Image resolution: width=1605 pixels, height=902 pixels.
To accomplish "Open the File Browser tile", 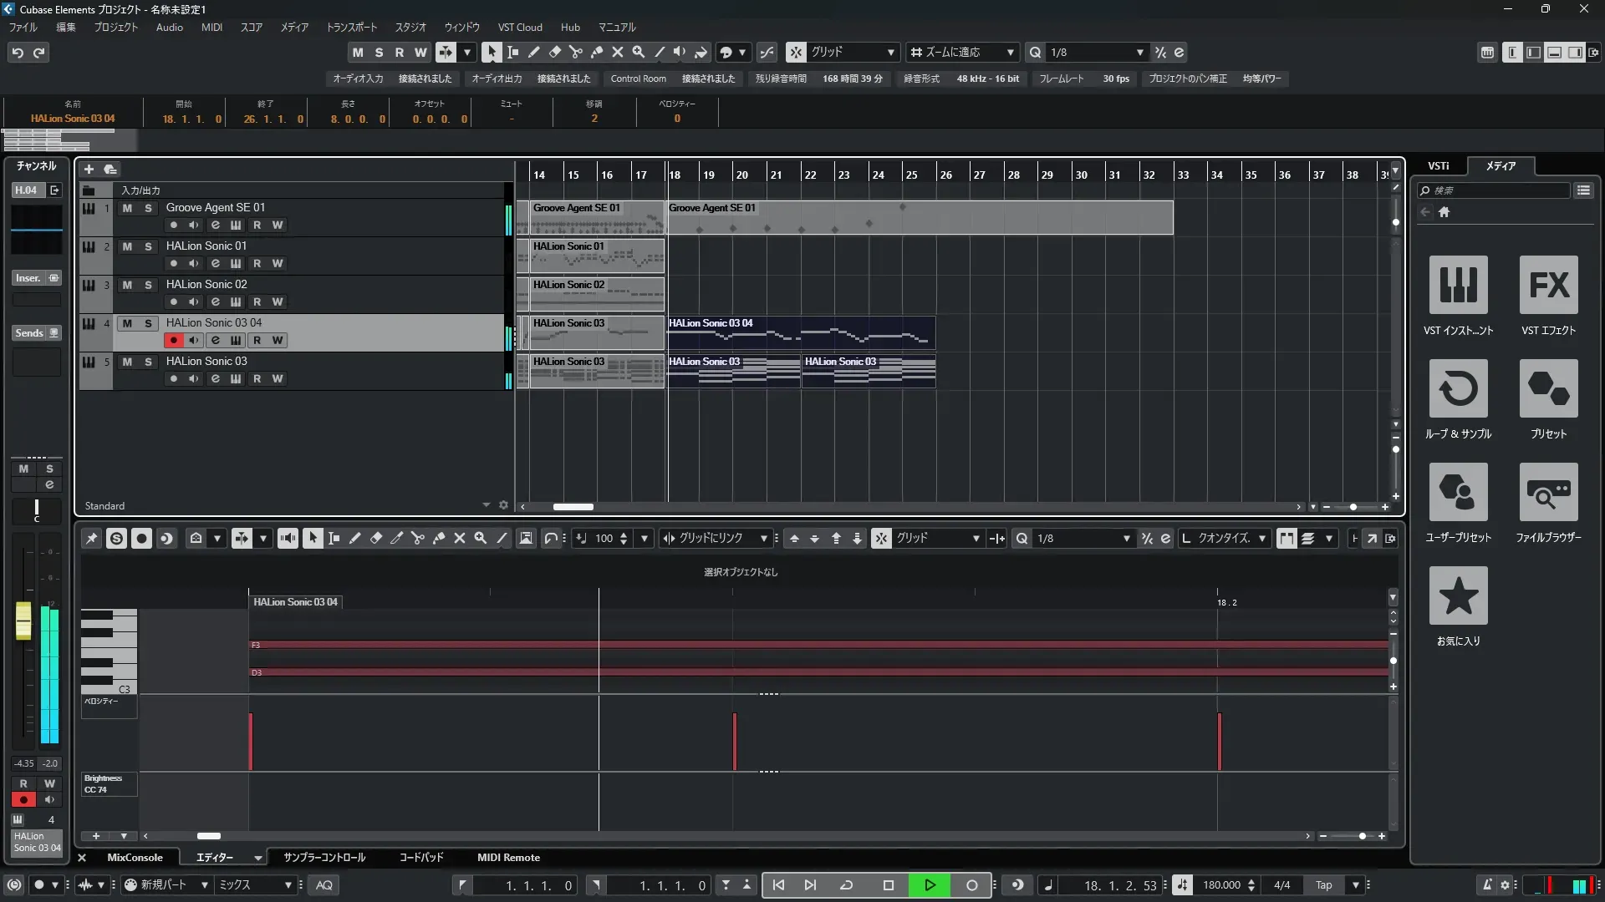I will (x=1548, y=492).
